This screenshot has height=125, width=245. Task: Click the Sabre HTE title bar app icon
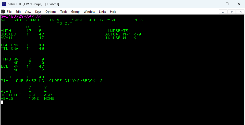4,4
